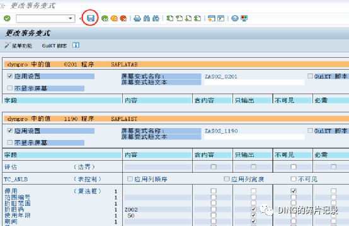Click the 50 value for 使用年限
Image resolution: width=349 pixels, height=226 pixels.
click(x=131, y=215)
